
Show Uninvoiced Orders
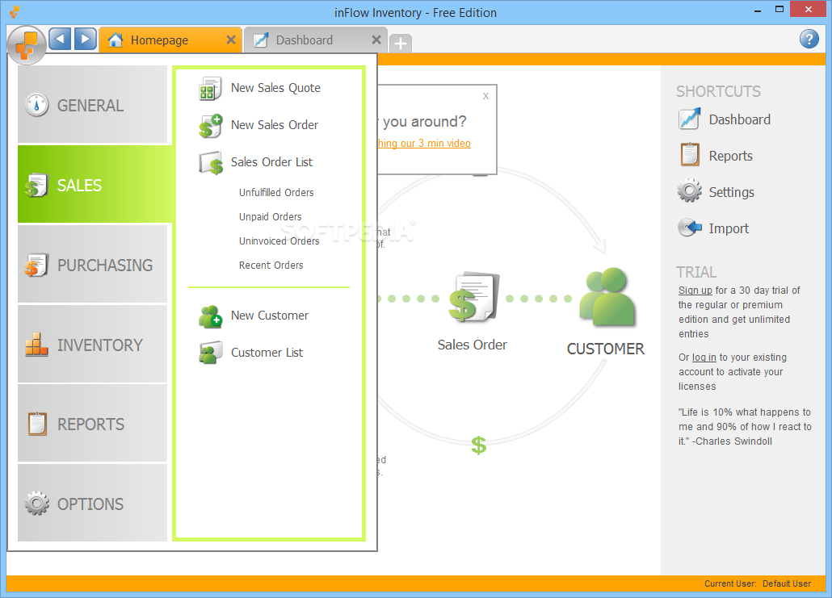point(279,241)
